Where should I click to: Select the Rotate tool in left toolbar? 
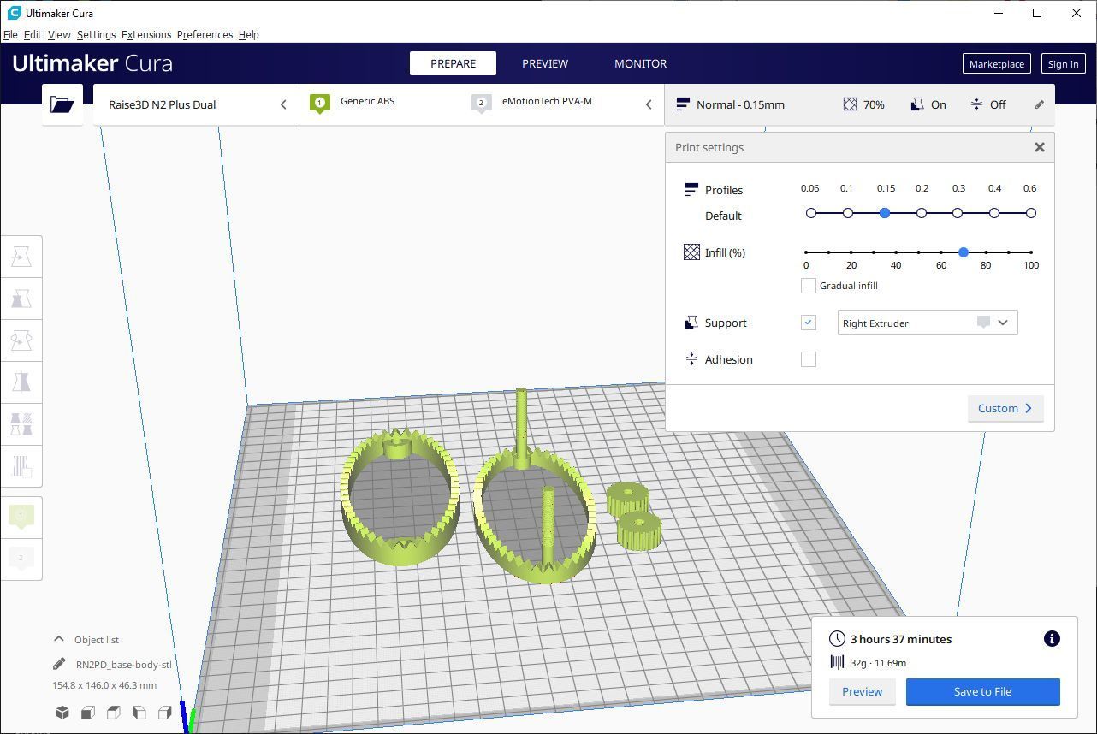tap(21, 340)
